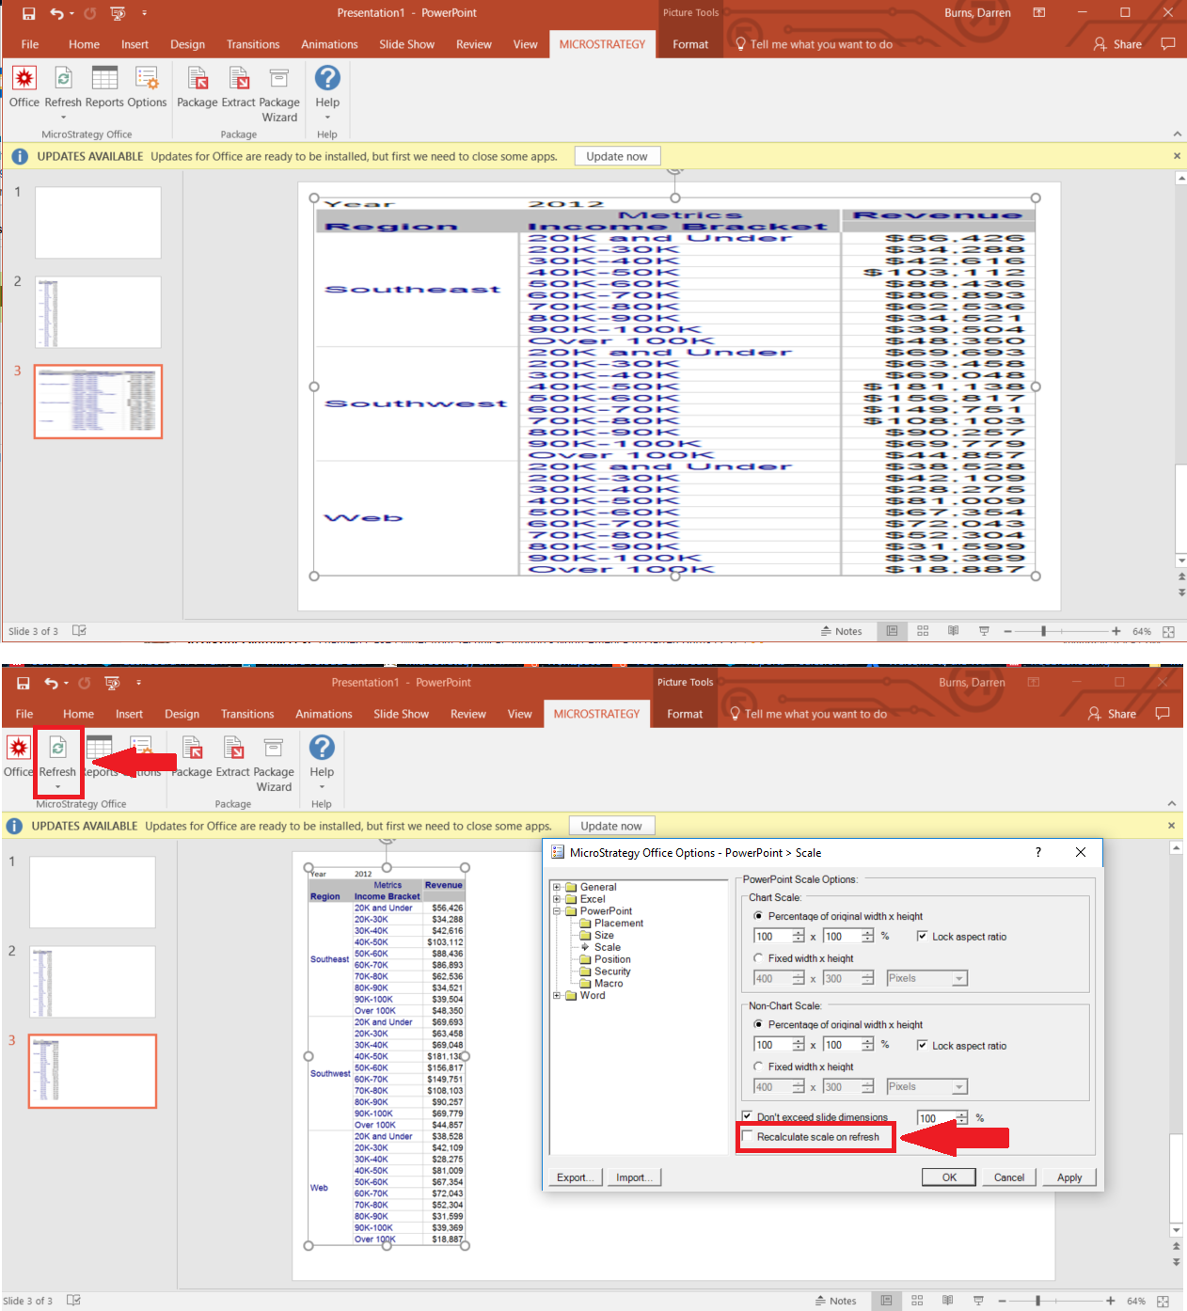Select Fixed width x height for Non-Chart Scale

pos(758,1066)
